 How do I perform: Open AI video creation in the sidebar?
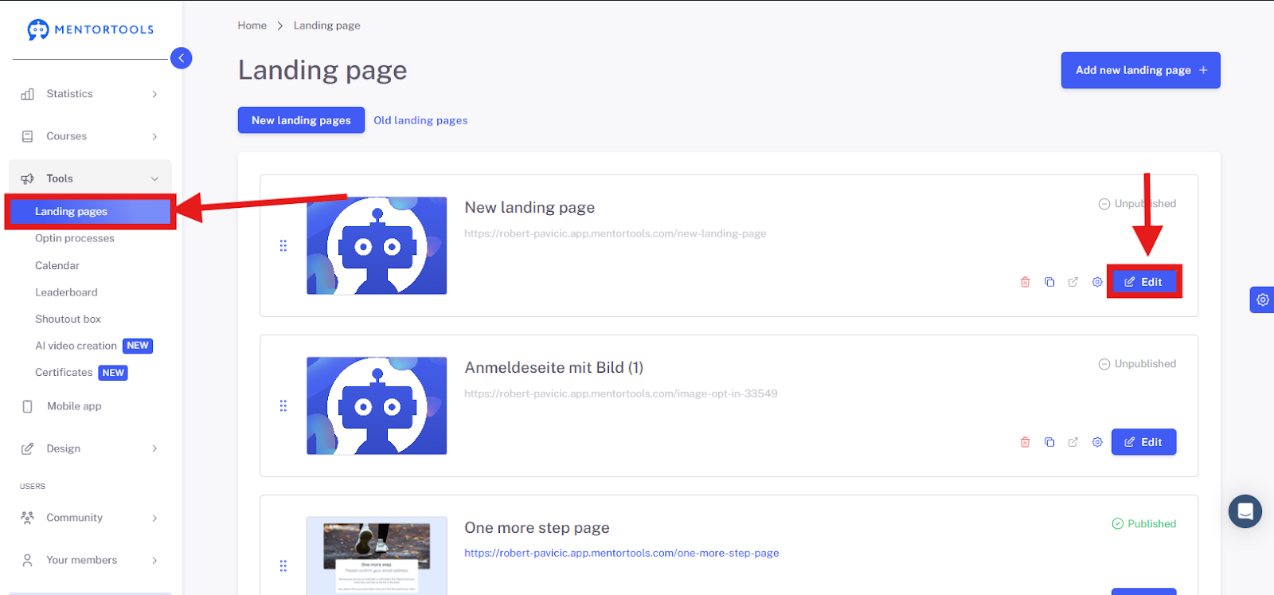click(x=76, y=346)
